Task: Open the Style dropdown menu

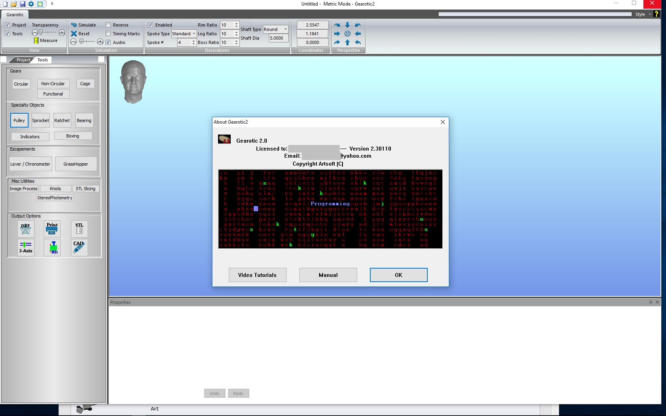Action: coord(643,14)
